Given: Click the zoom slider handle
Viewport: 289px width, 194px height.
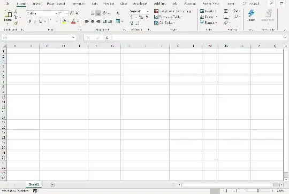Looking at the screenshot, I should (x=258, y=191).
